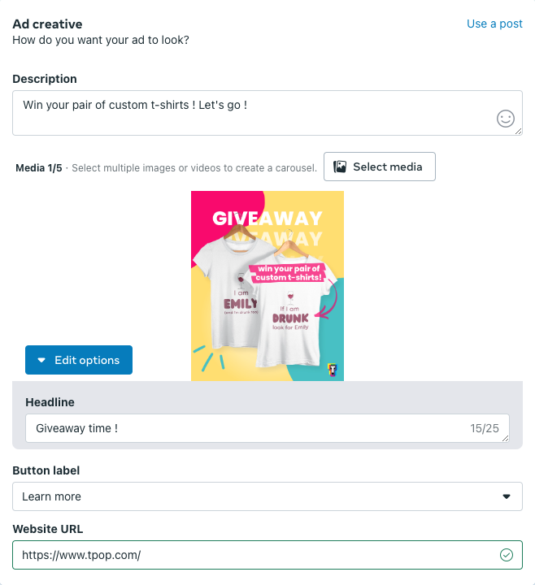Select the Website URL input field
The image size is (535, 585).
tap(244, 555)
